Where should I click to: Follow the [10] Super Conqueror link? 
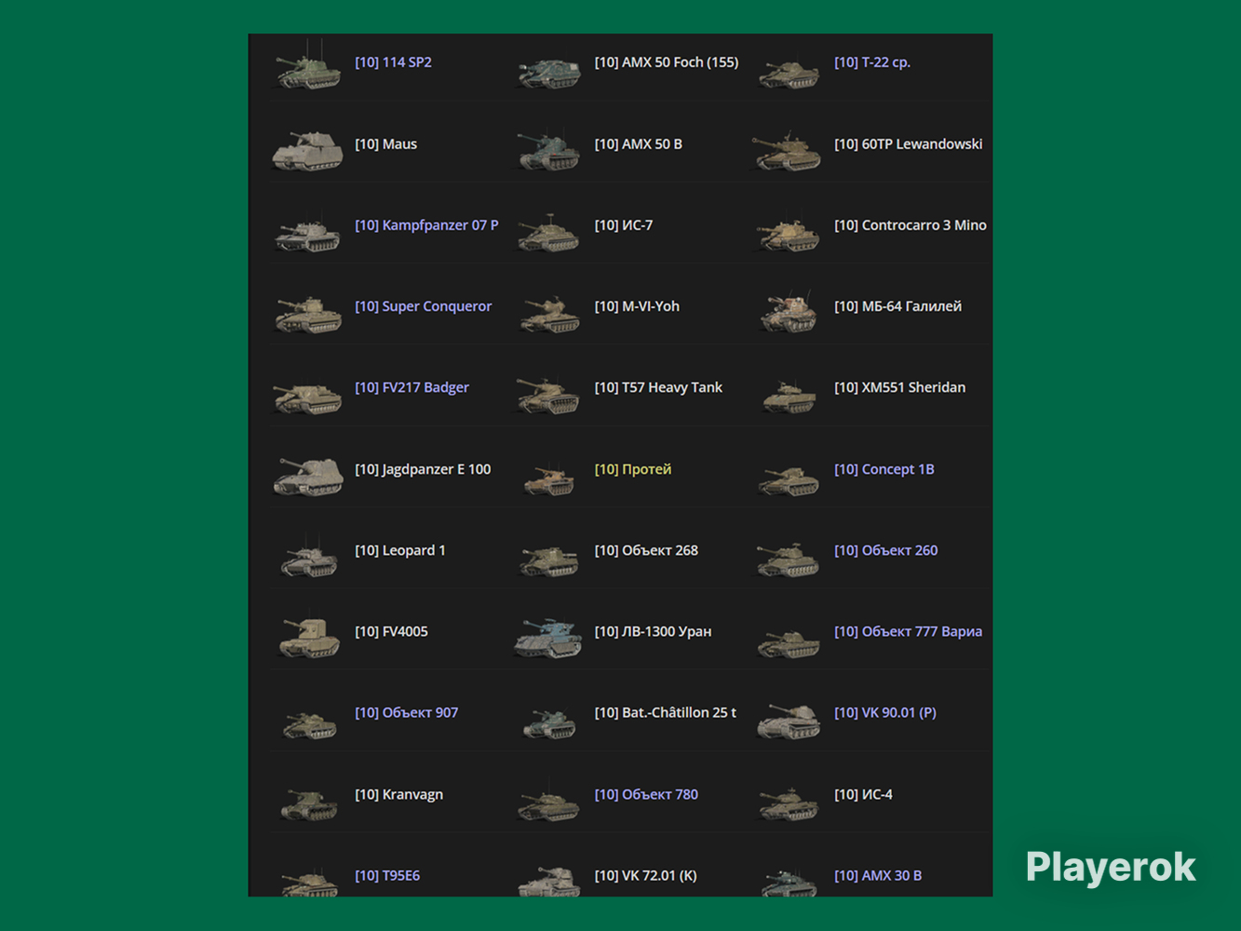pyautogui.click(x=423, y=306)
